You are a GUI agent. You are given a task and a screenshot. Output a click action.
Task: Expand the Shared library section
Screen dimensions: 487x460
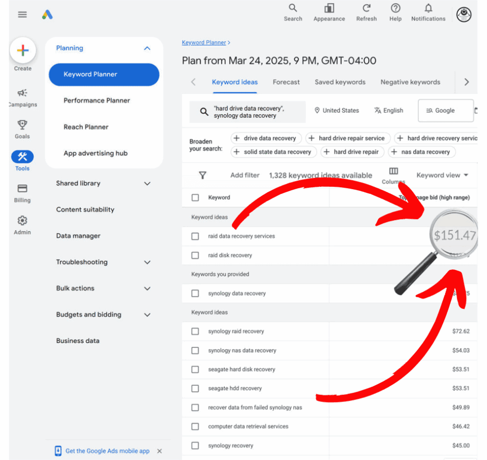coord(147,183)
